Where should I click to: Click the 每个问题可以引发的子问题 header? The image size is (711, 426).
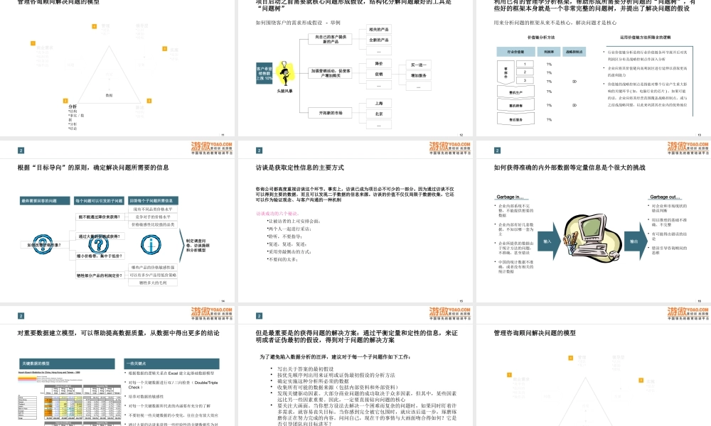100,200
